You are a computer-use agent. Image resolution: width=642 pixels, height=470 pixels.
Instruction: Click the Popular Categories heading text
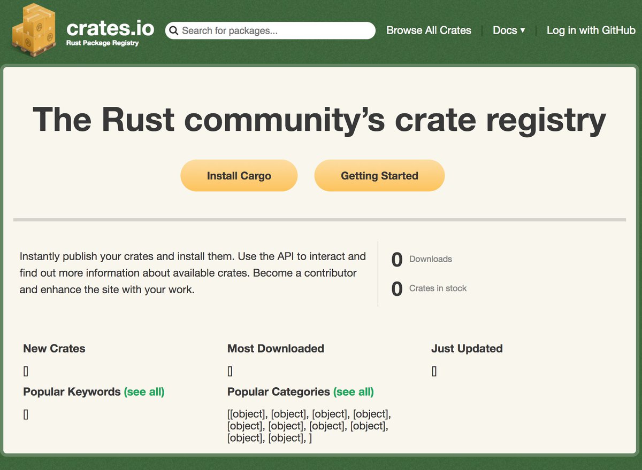(x=278, y=392)
